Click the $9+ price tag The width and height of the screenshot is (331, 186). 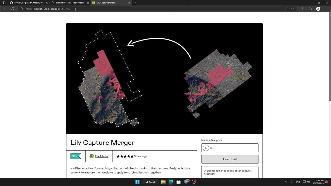[76, 156]
